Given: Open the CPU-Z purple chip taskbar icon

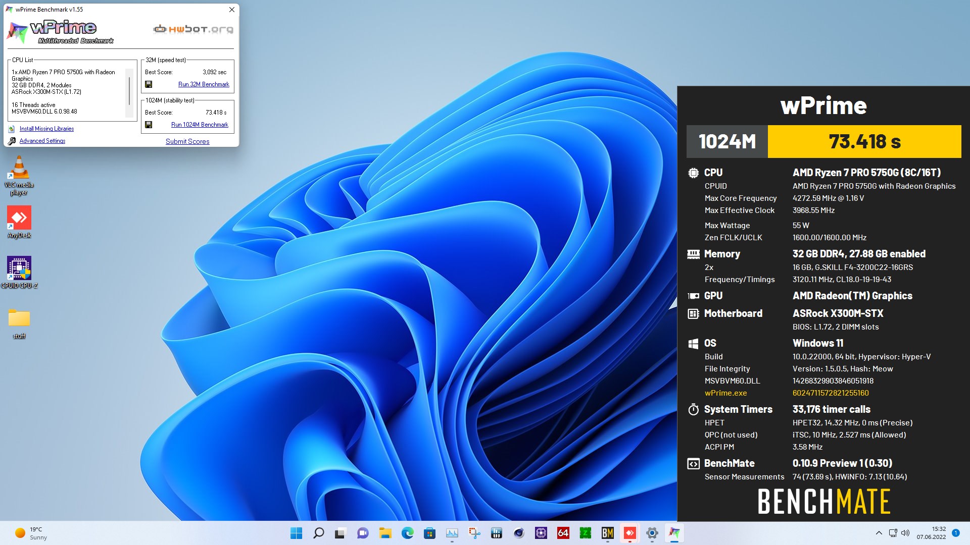Looking at the screenshot, I should click(x=541, y=533).
